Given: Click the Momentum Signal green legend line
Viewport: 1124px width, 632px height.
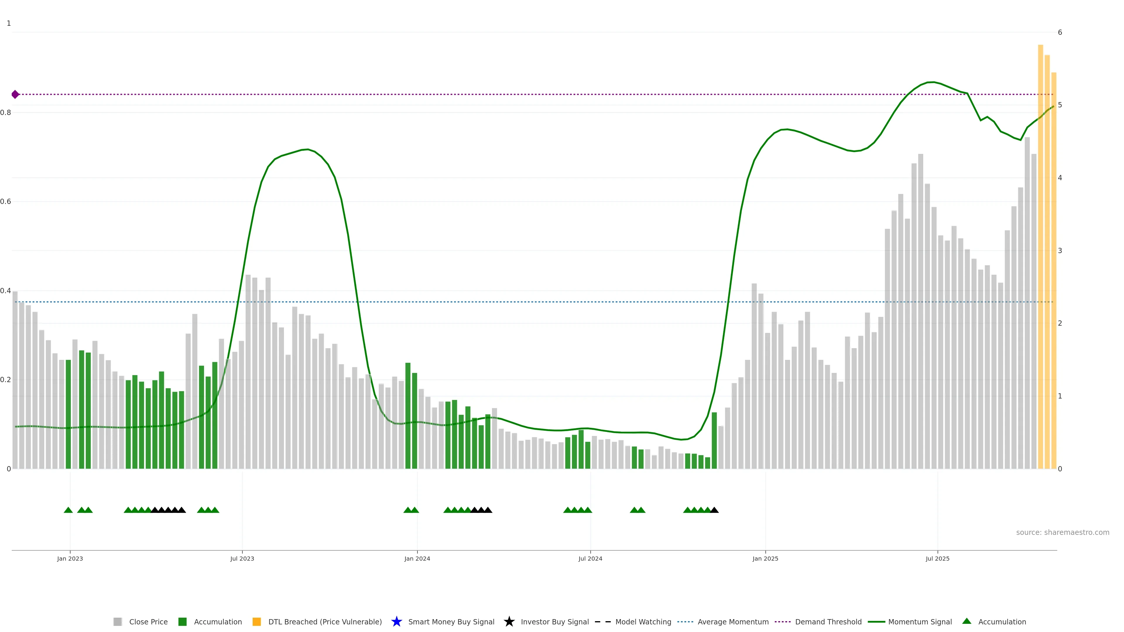Looking at the screenshot, I should coord(876,621).
